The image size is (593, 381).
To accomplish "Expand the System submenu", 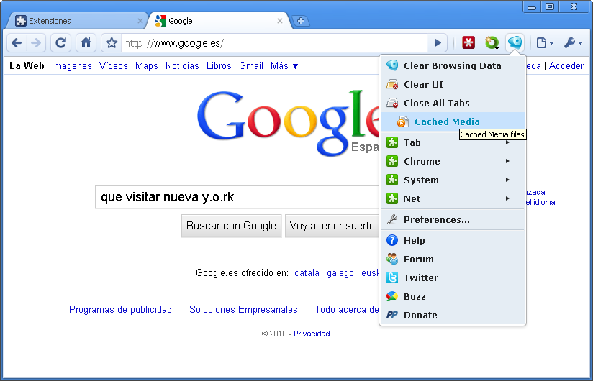I will [453, 180].
